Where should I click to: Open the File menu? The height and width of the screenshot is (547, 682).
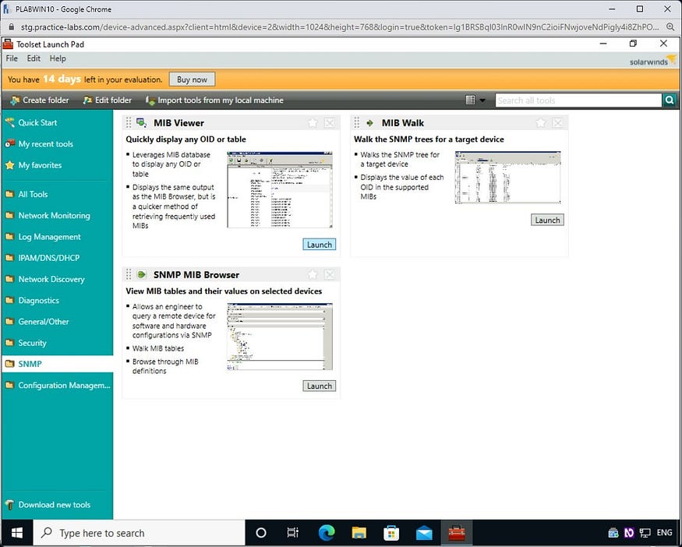click(x=12, y=58)
